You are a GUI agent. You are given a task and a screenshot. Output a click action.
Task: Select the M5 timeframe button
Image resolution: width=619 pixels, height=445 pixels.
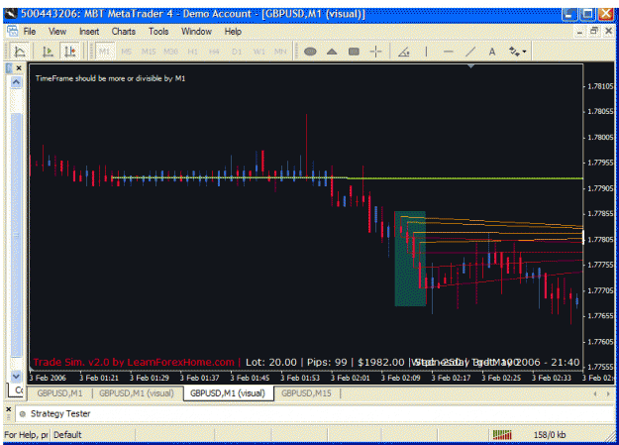[127, 52]
